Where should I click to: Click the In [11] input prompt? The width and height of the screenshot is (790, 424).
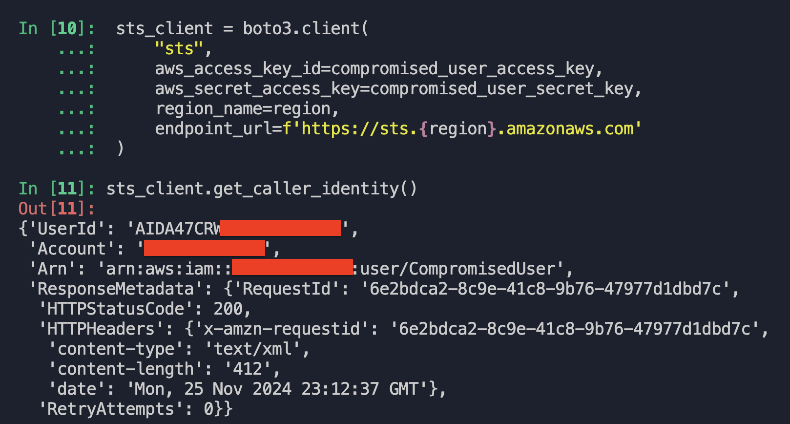coord(56,189)
